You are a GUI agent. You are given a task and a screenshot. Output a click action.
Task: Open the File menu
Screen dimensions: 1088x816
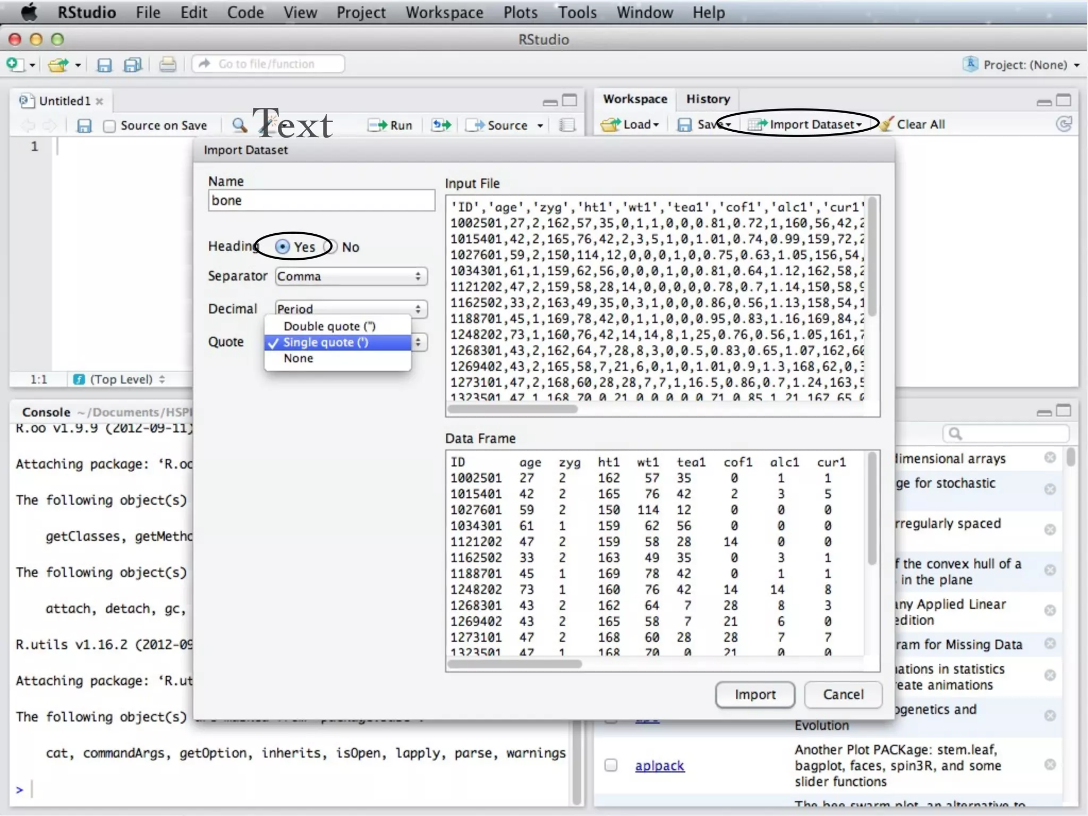click(x=148, y=12)
